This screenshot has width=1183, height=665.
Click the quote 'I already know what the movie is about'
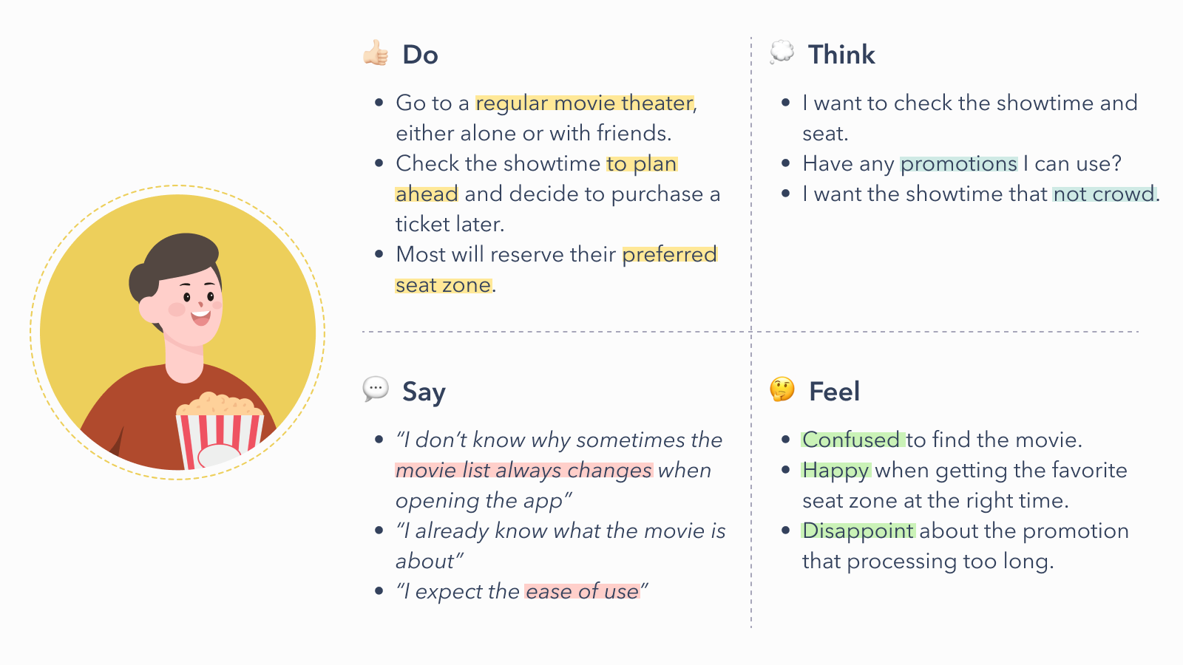[x=560, y=546]
